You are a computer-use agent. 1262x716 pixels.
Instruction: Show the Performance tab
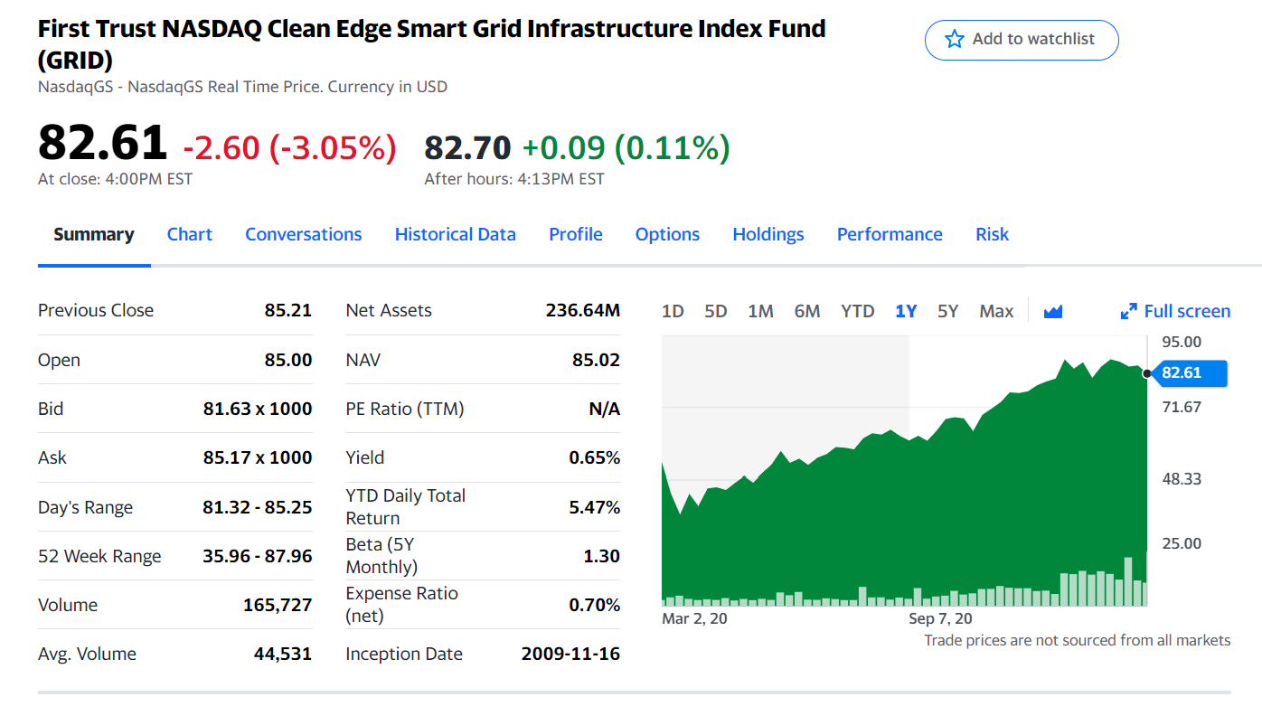coord(890,234)
